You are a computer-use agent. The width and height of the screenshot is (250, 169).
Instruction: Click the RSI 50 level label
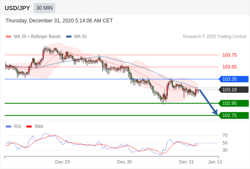point(225,143)
